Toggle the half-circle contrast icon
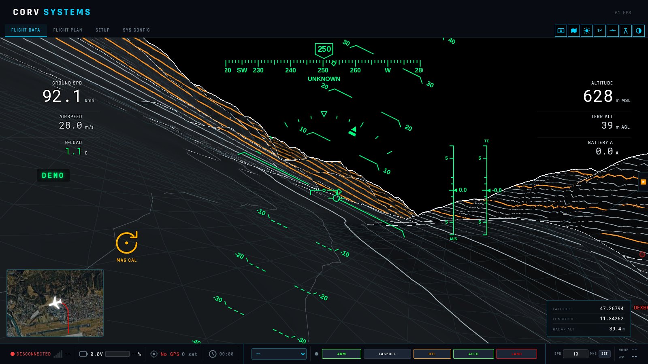The image size is (648, 364). [639, 31]
